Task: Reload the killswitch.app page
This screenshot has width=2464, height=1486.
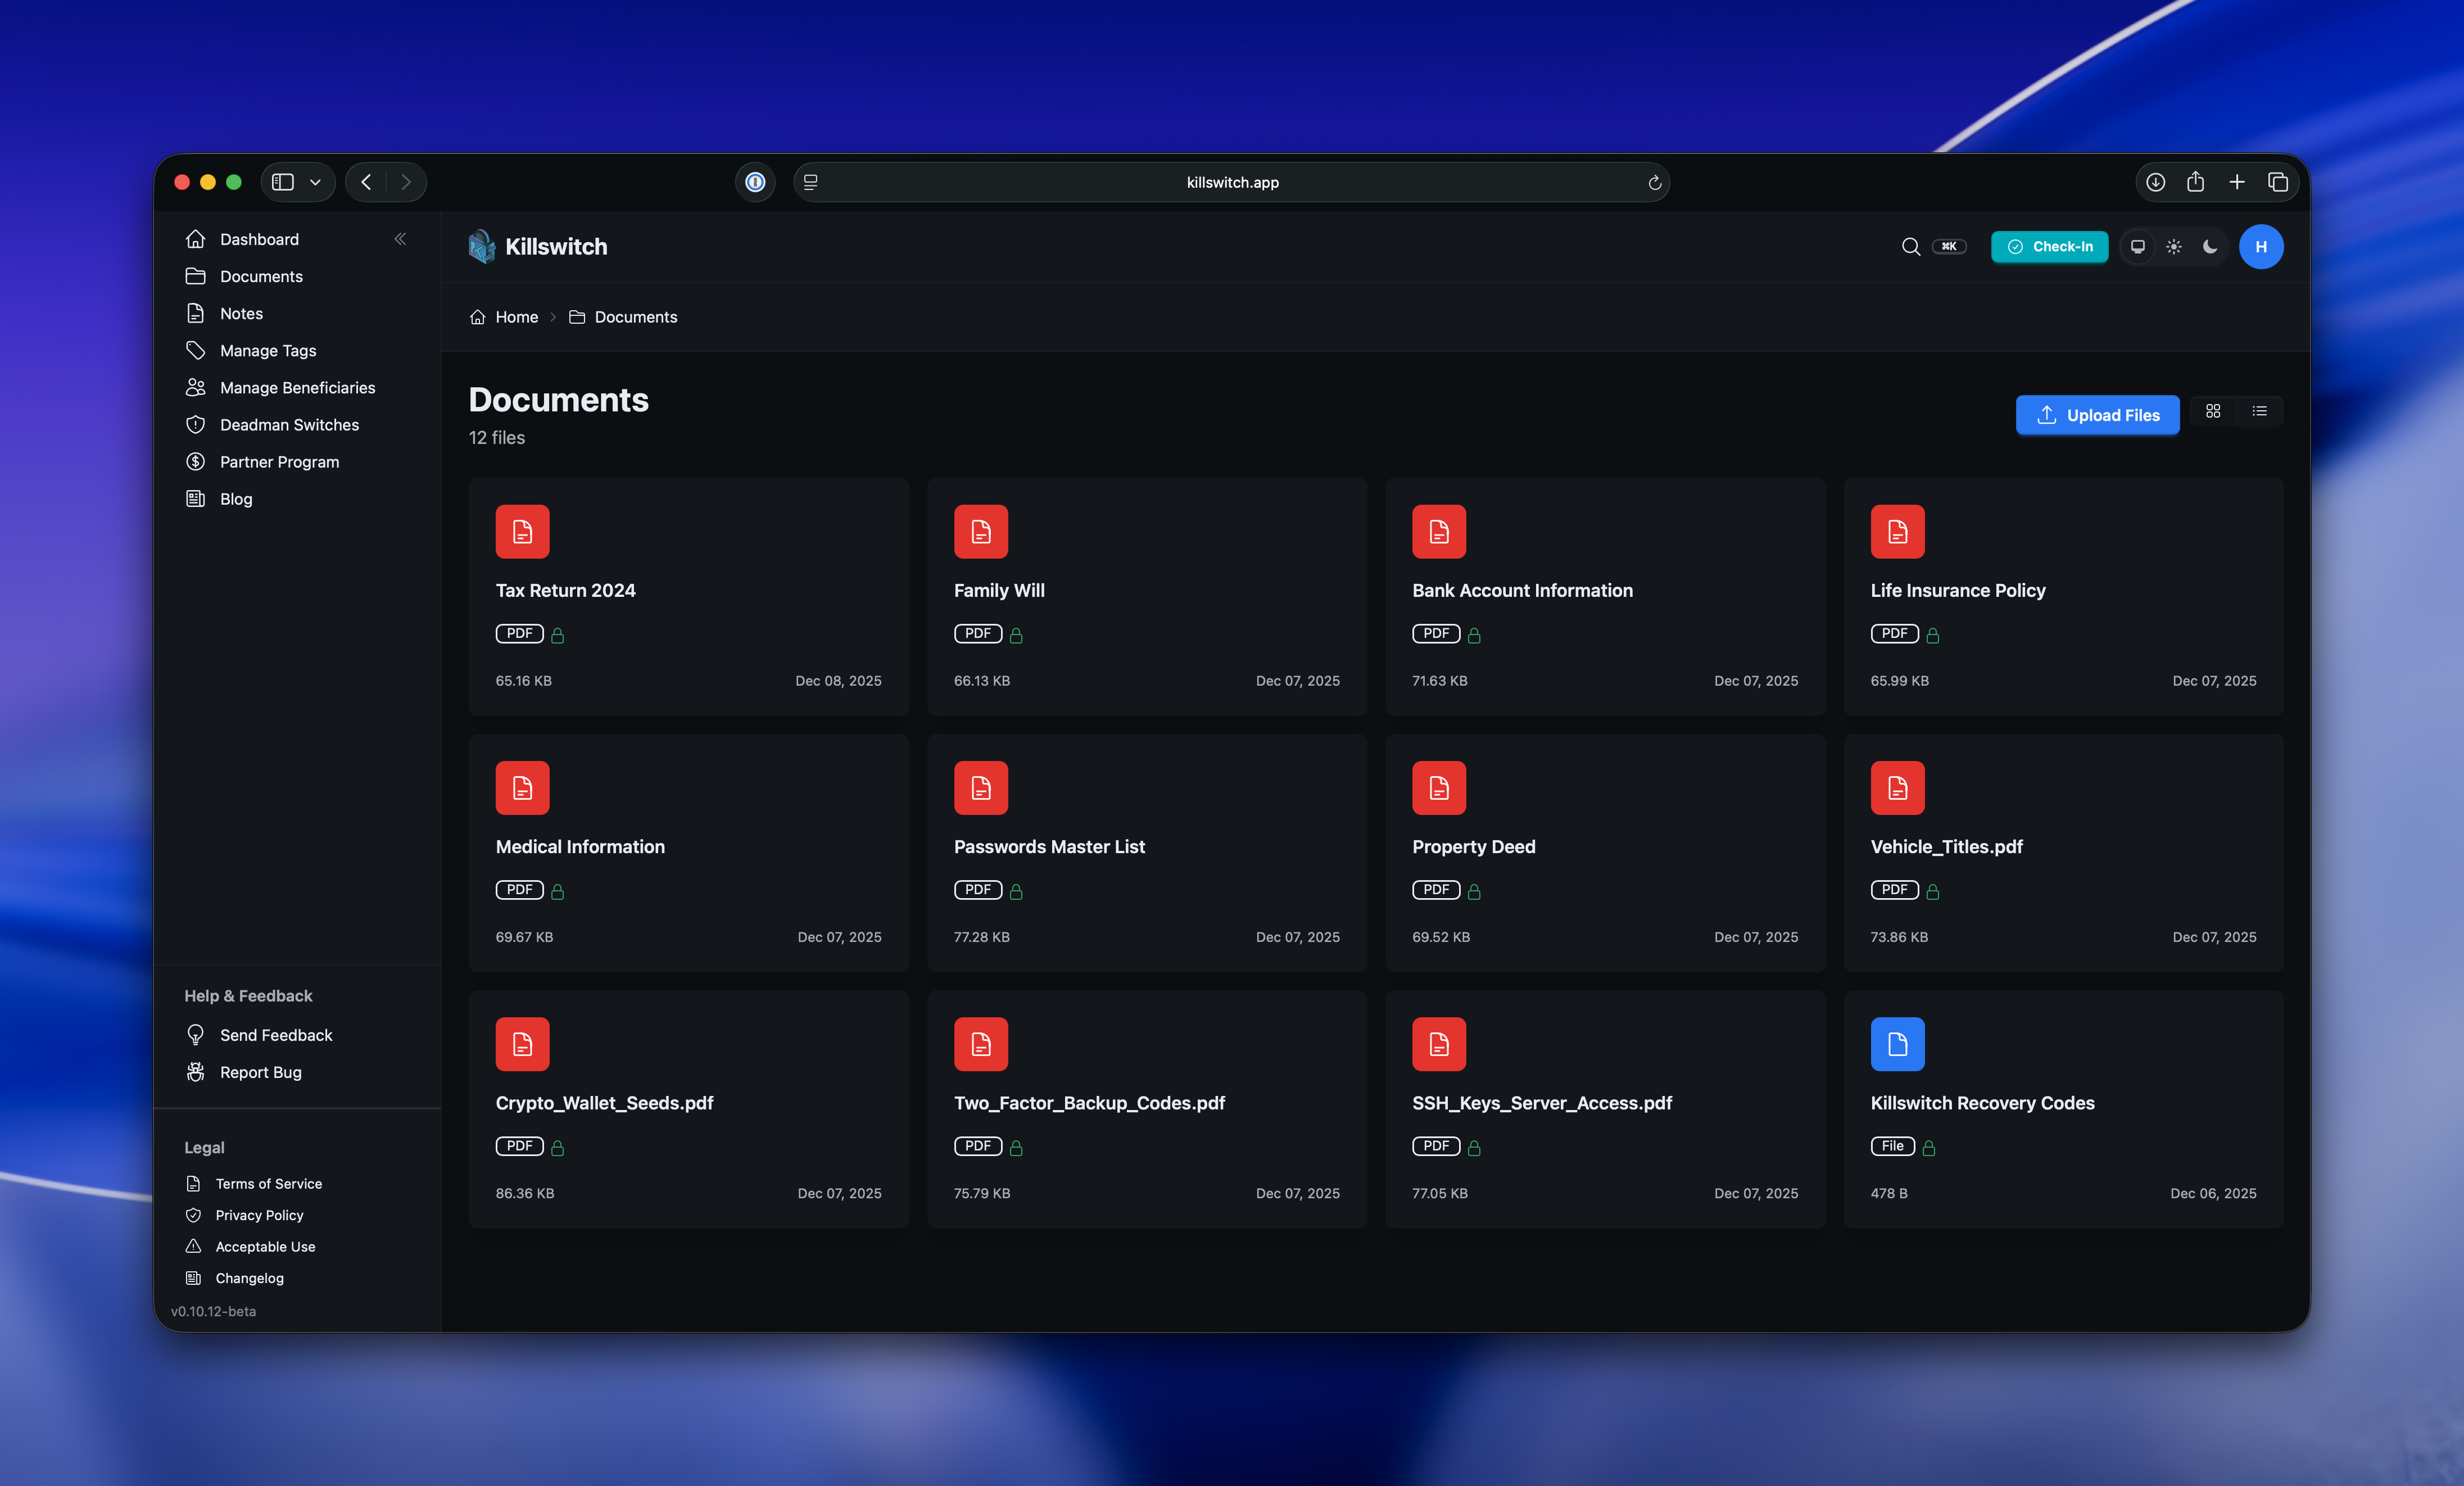Action: [1654, 183]
